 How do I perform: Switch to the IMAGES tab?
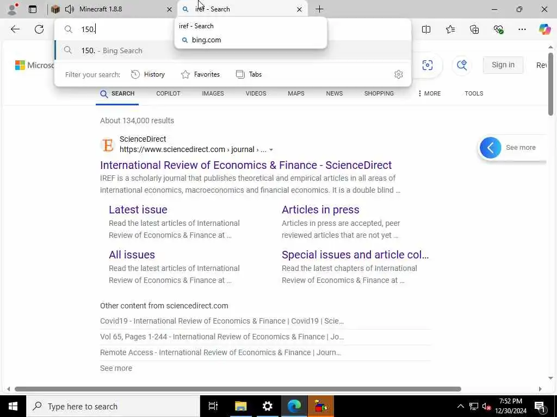[x=213, y=93]
